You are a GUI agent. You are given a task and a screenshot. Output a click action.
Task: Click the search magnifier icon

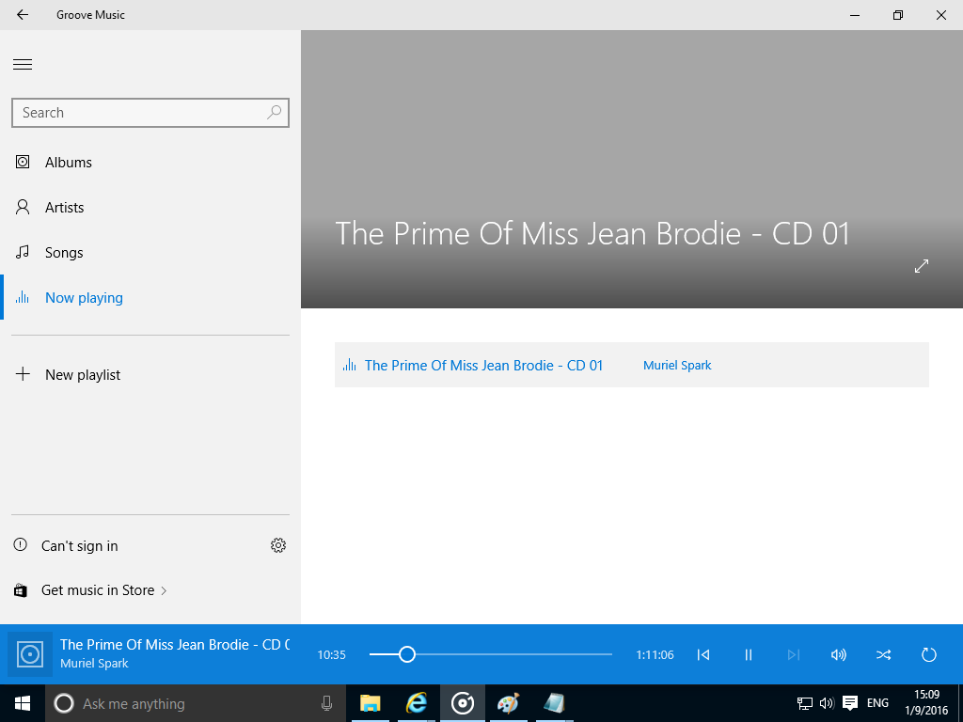click(274, 113)
